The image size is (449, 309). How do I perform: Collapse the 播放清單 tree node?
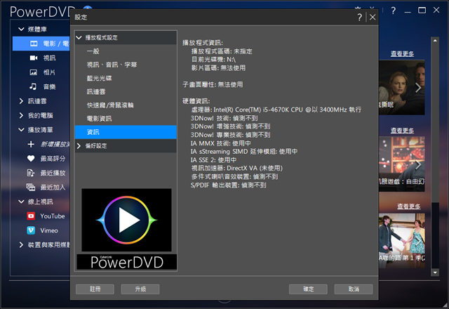(21, 130)
